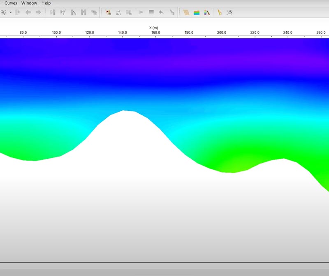The image size is (329, 276).
Task: Click the grayed Play triangle button
Action: pyautogui.click(x=141, y=12)
